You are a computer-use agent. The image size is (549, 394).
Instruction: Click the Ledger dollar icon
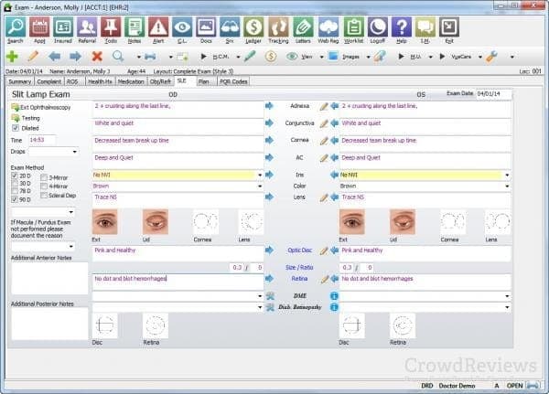click(253, 30)
